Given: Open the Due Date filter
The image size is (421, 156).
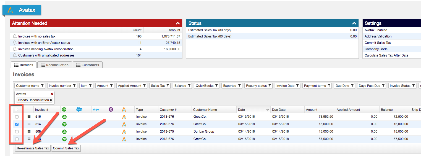Looking at the screenshot, I should (x=344, y=86).
